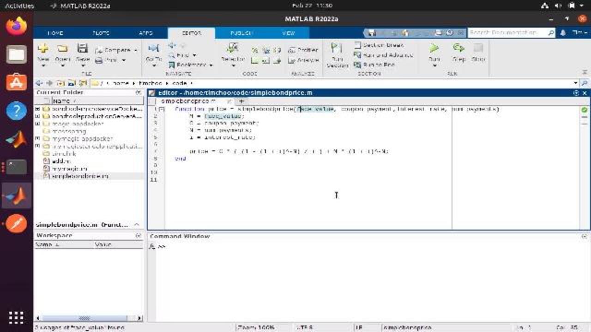Collapse the function code fold on line 1
The width and height of the screenshot is (591, 332).
pyautogui.click(x=161, y=109)
